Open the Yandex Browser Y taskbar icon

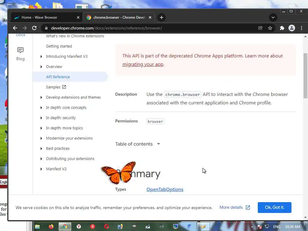pyautogui.click(x=79, y=227)
